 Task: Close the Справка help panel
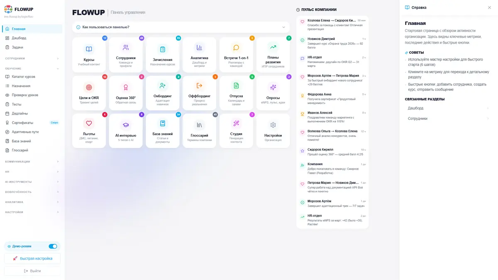pos(489,7)
